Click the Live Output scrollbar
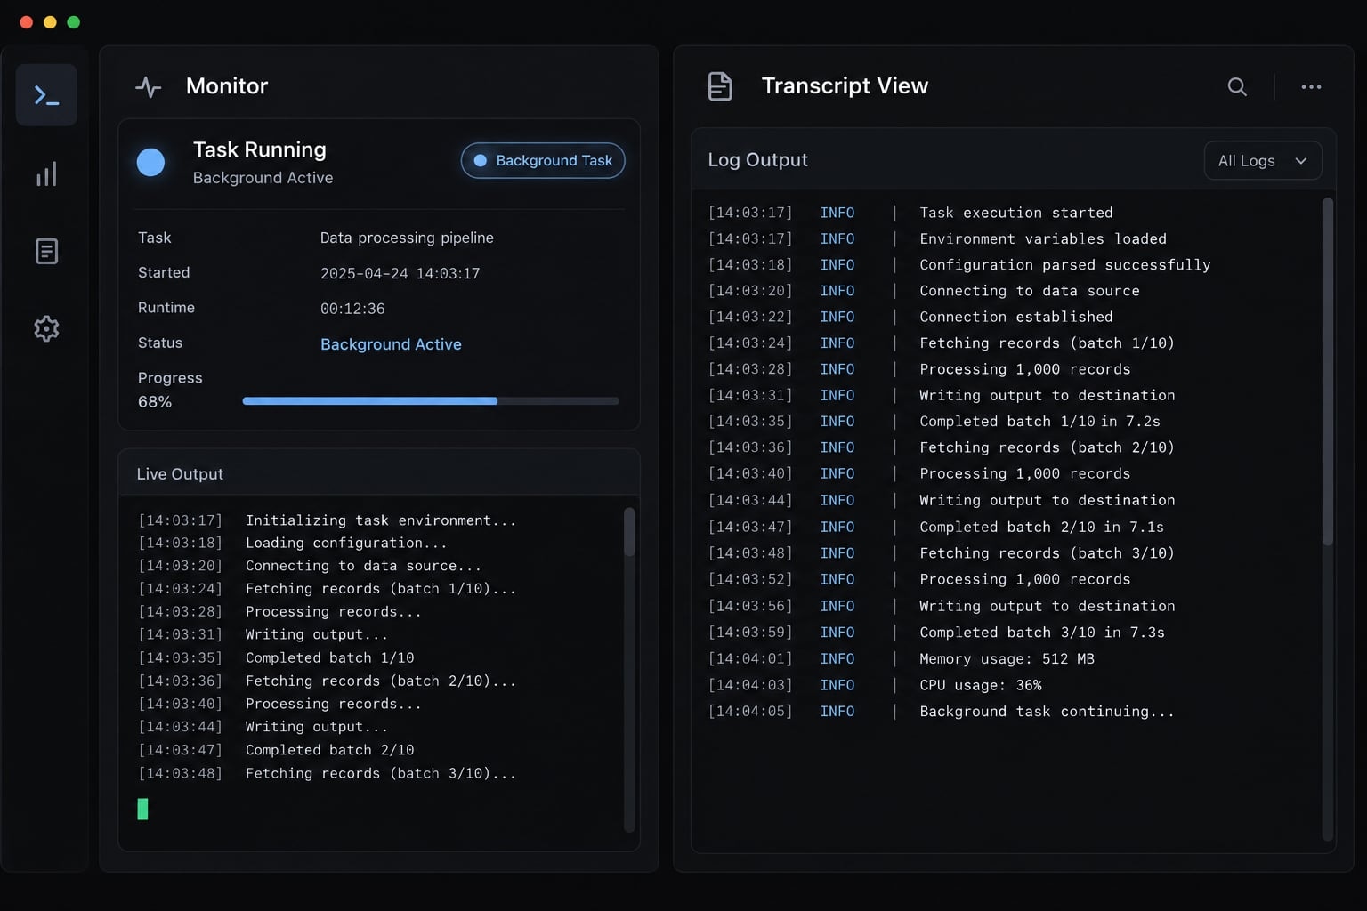 pos(629,532)
